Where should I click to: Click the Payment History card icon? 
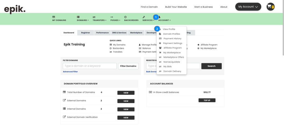pos(160,38)
